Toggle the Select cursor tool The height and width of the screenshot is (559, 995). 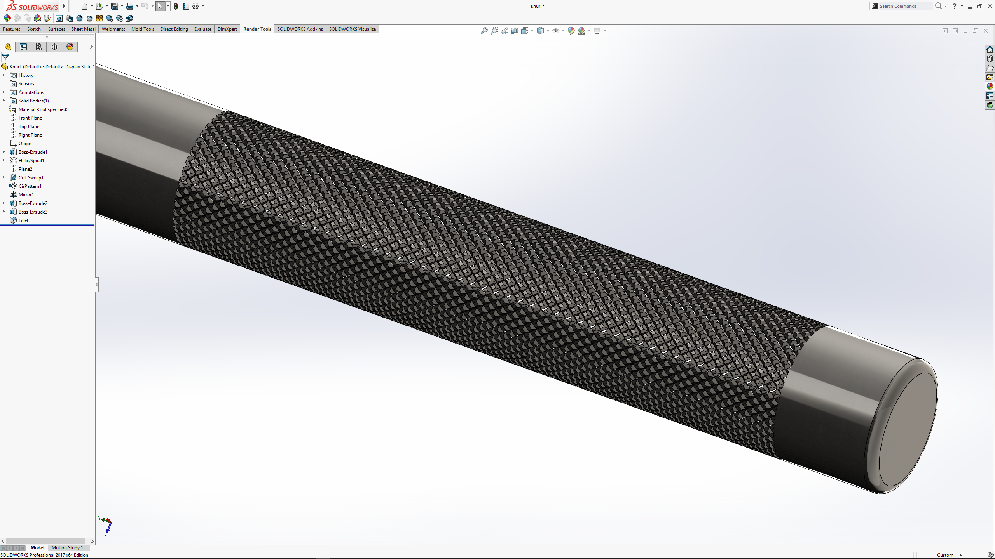click(160, 6)
